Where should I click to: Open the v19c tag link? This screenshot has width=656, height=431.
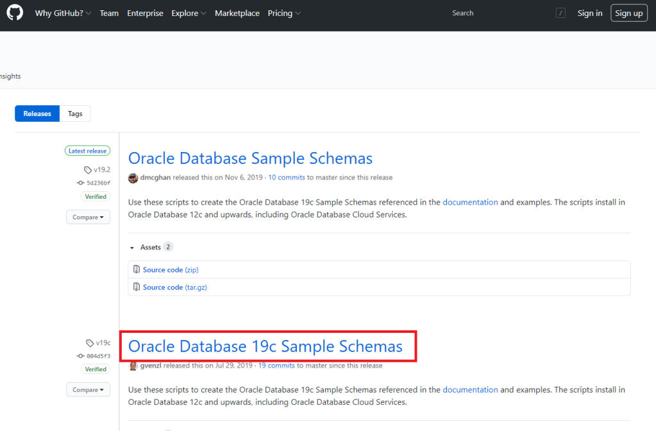point(103,342)
